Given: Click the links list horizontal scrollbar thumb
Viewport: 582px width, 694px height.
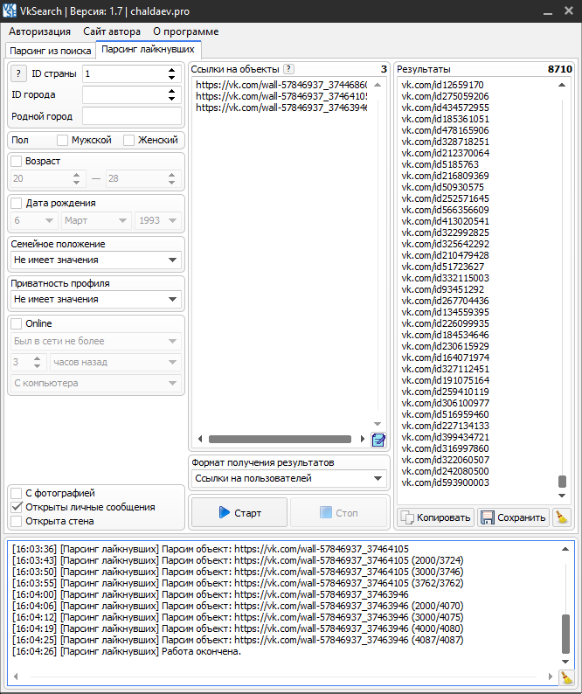Looking at the screenshot, I should click(280, 439).
